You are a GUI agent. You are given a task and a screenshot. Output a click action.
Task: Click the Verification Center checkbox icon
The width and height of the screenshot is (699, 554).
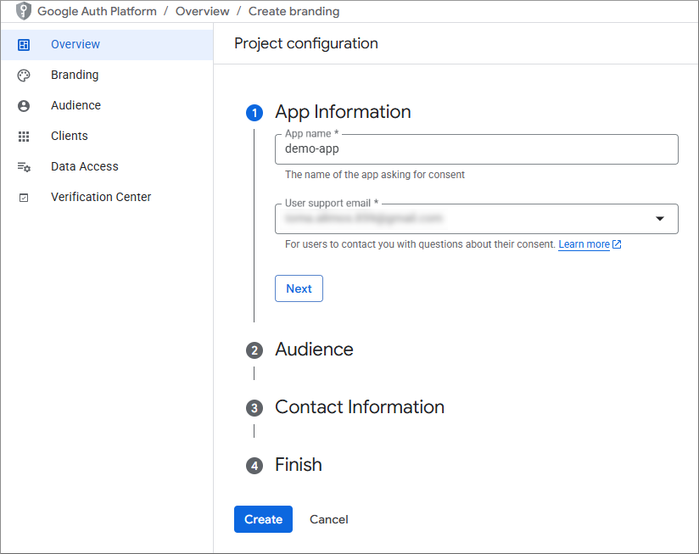24,198
